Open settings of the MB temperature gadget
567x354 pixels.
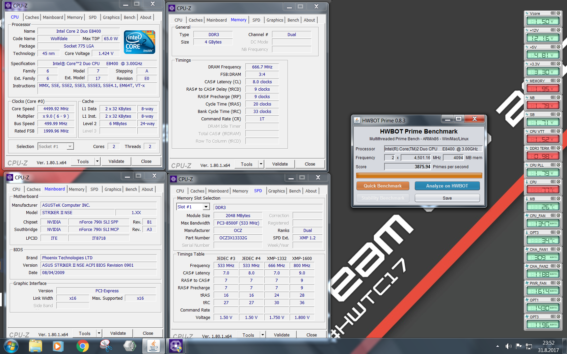[553, 199]
